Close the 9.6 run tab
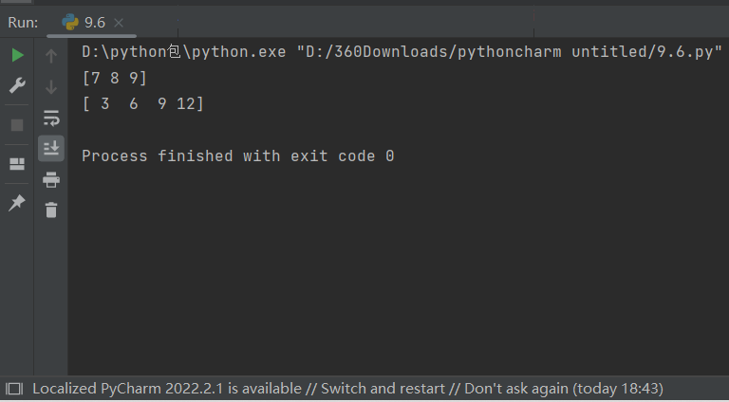 coord(119,23)
